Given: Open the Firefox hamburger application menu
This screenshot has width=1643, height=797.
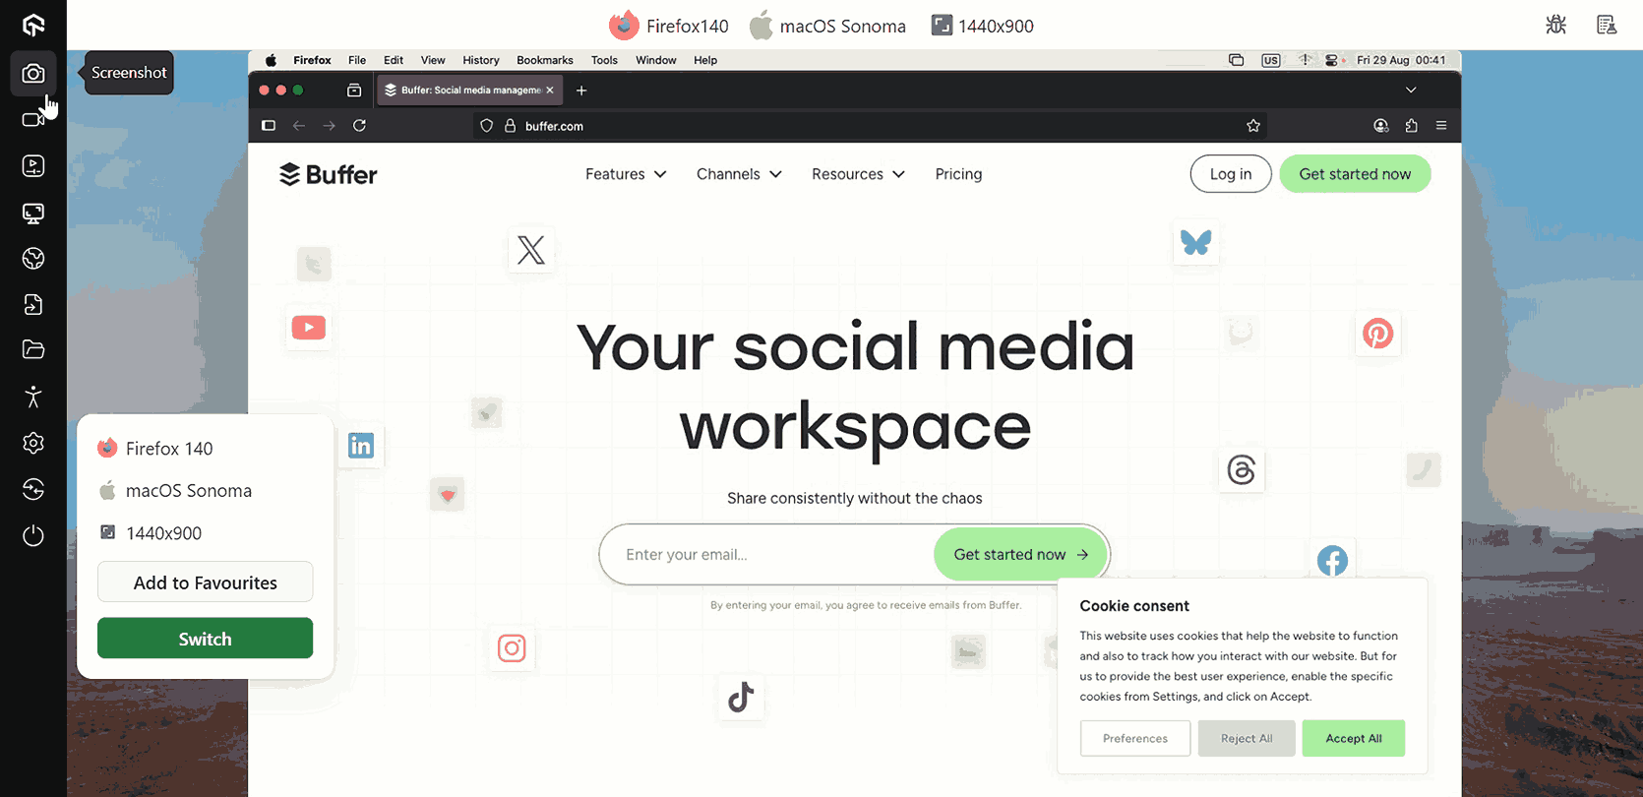Looking at the screenshot, I should [1441, 126].
